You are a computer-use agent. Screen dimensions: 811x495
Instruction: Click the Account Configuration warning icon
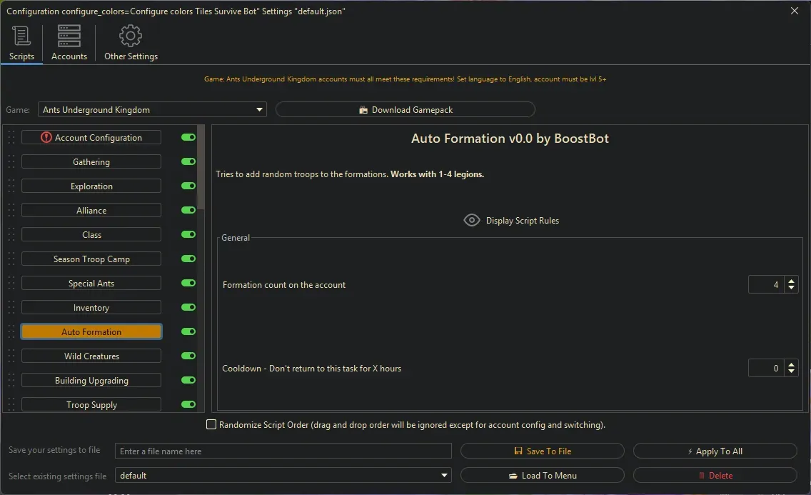point(46,138)
